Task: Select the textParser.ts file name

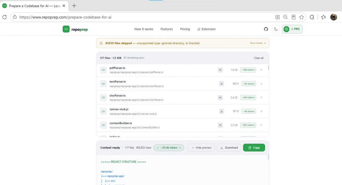Action: (x=118, y=82)
